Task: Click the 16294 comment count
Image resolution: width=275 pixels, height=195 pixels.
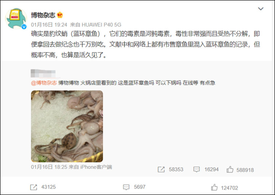Action: click(212, 169)
